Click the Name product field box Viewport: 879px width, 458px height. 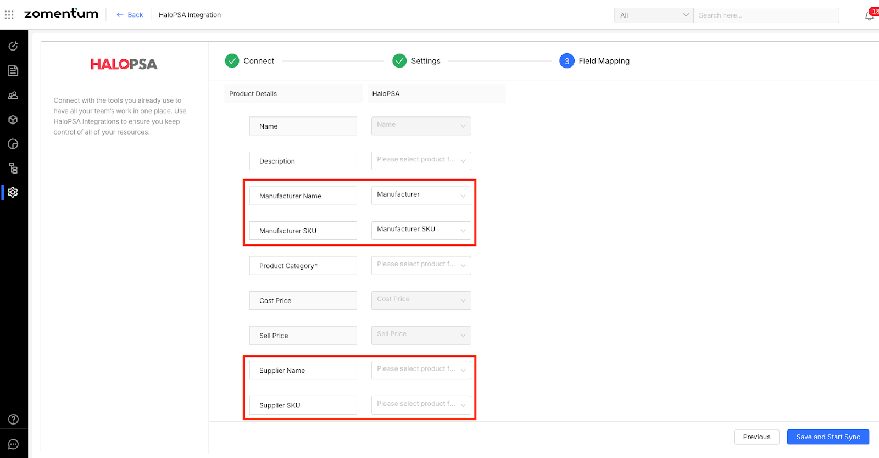point(303,126)
